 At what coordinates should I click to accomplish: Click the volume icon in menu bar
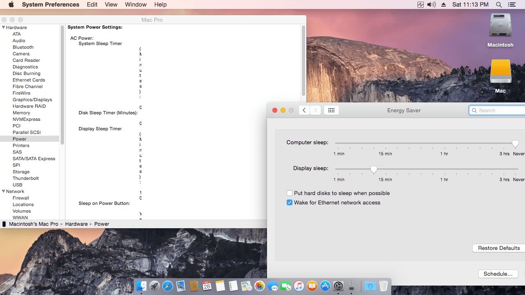(x=431, y=5)
